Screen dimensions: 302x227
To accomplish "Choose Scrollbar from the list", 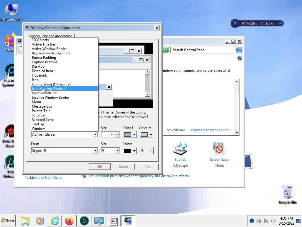I will click(65, 115).
